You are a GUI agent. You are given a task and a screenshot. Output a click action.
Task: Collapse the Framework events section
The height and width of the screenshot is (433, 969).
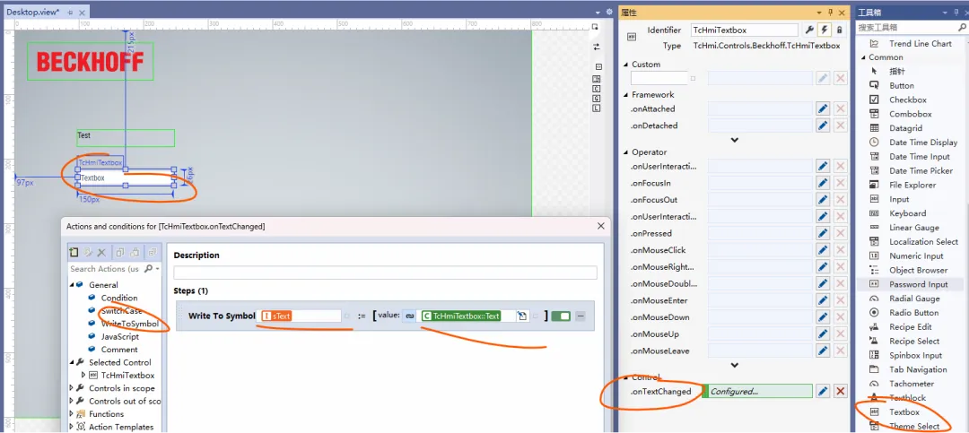(x=626, y=94)
